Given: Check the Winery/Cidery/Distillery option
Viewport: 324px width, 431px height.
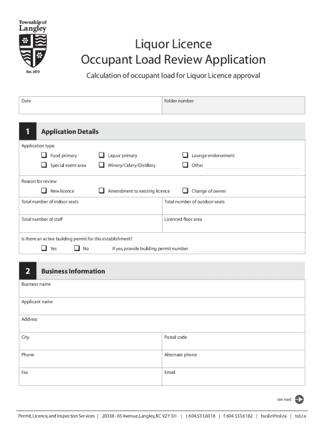Looking at the screenshot, I should click(101, 165).
